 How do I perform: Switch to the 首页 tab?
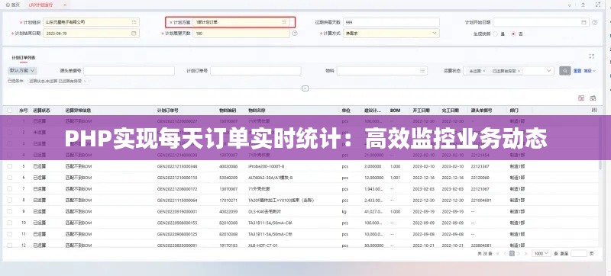click(x=13, y=5)
